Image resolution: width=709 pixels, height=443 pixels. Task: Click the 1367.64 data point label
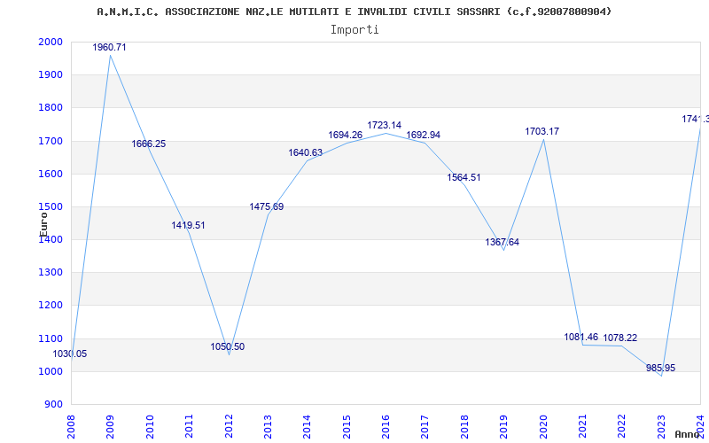[503, 242]
